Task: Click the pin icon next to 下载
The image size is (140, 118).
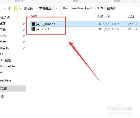Action: [23, 30]
